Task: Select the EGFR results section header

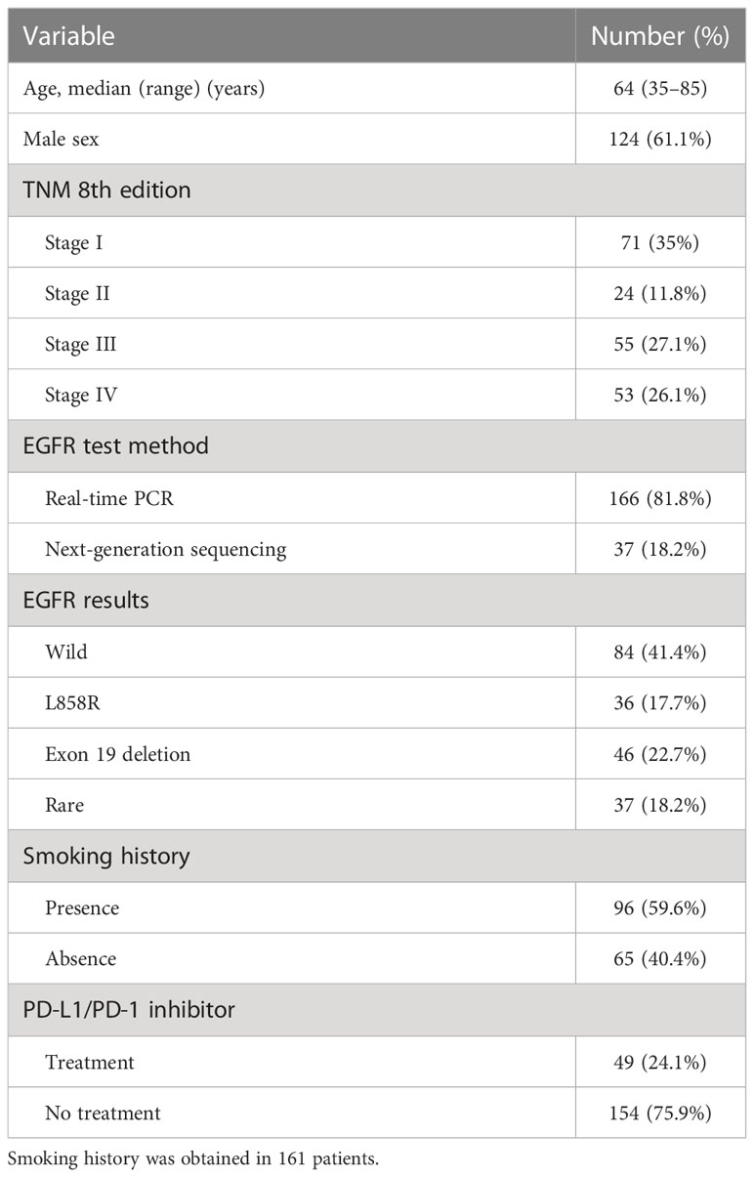Action: [x=86, y=599]
